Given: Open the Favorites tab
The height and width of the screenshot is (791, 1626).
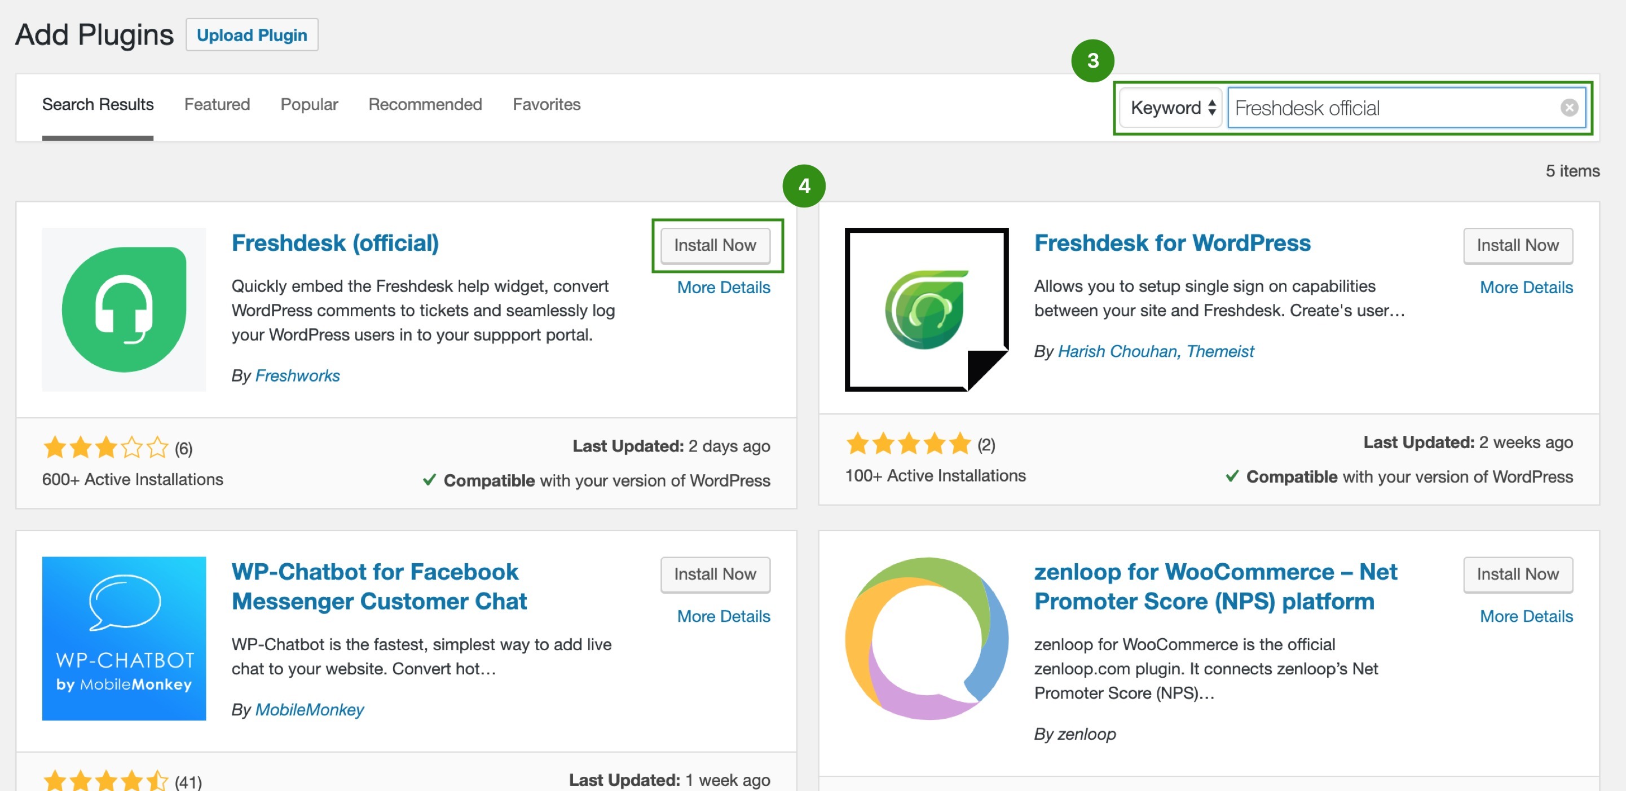Looking at the screenshot, I should click(546, 104).
